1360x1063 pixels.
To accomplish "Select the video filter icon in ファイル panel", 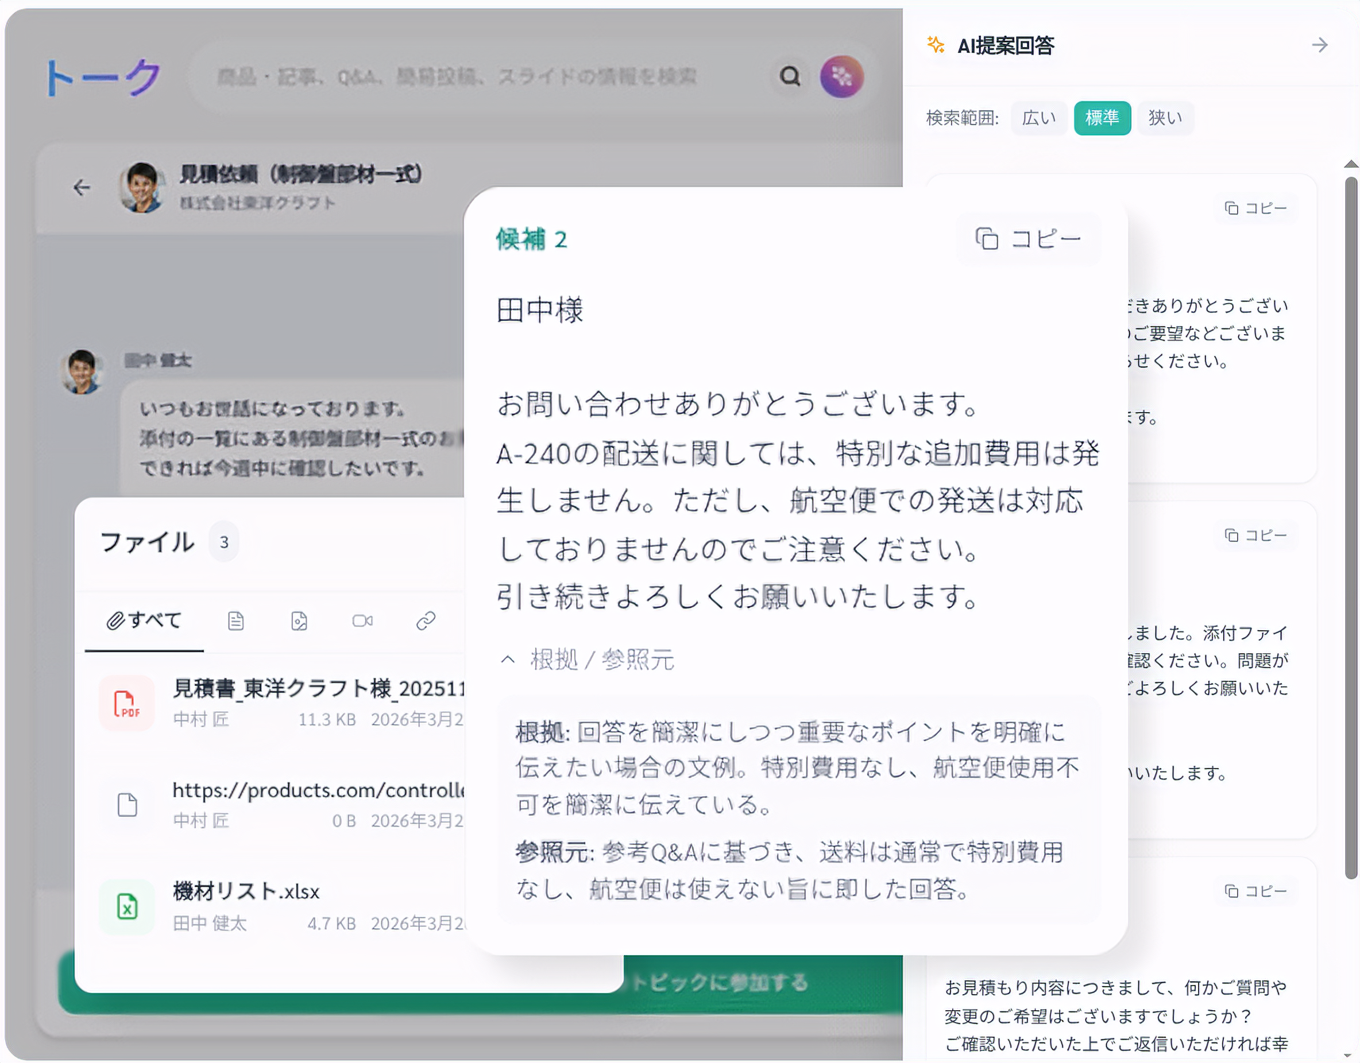I will [x=362, y=620].
